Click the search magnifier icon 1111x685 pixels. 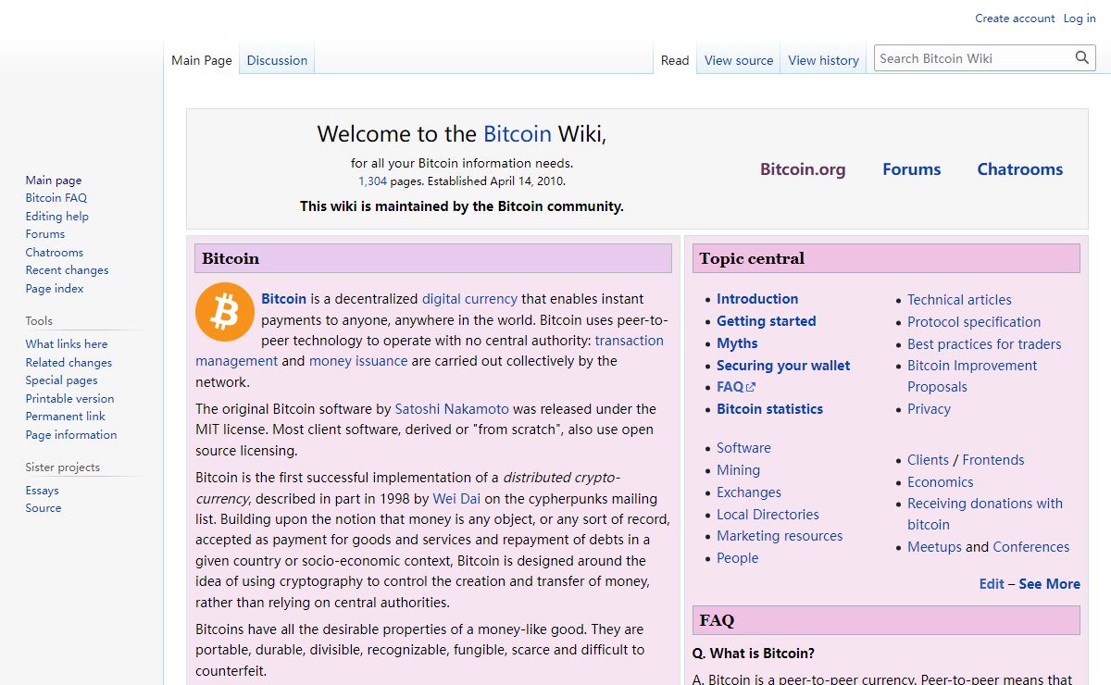coord(1082,58)
